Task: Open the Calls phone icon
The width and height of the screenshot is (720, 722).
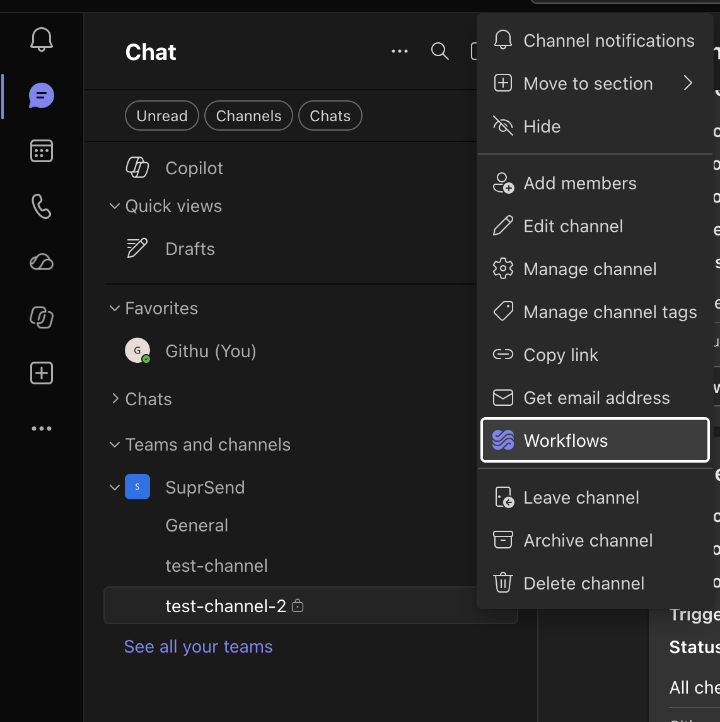Action: click(42, 206)
